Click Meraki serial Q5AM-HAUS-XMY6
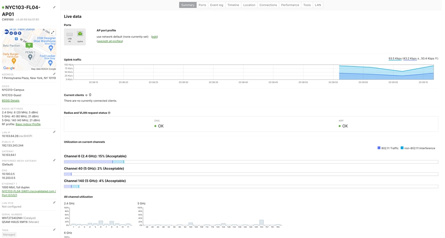This screenshot has height=238, width=445. pyautogui.click(x=15, y=222)
